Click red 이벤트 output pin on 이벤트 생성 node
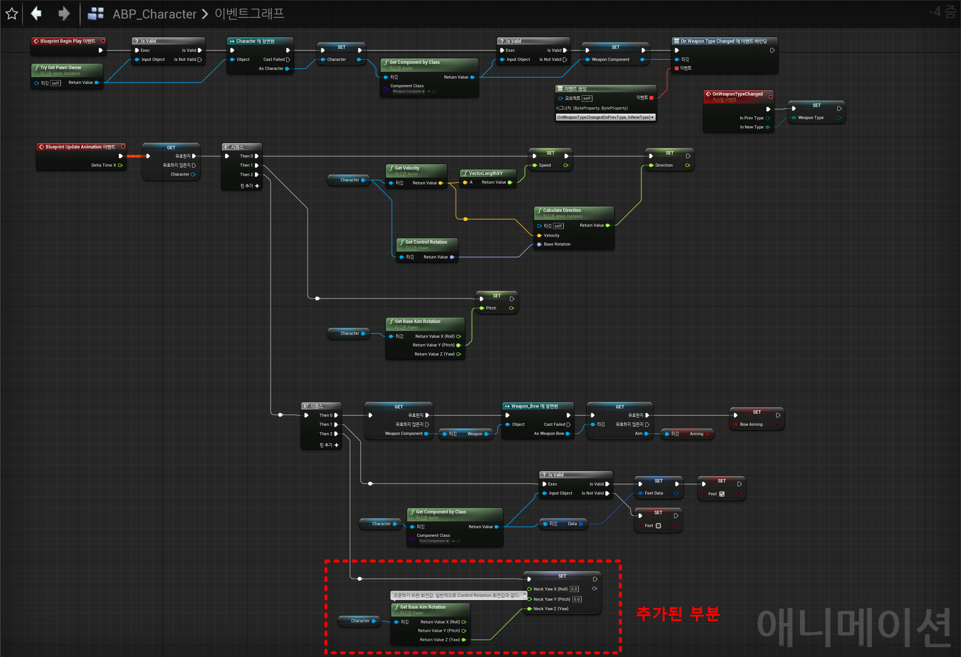The height and width of the screenshot is (657, 961). pyautogui.click(x=651, y=98)
